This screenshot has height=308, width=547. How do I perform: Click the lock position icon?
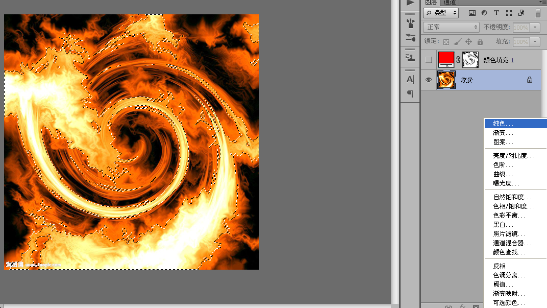tap(469, 42)
